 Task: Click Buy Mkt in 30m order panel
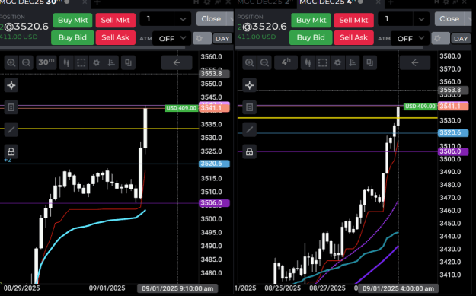pos(73,21)
